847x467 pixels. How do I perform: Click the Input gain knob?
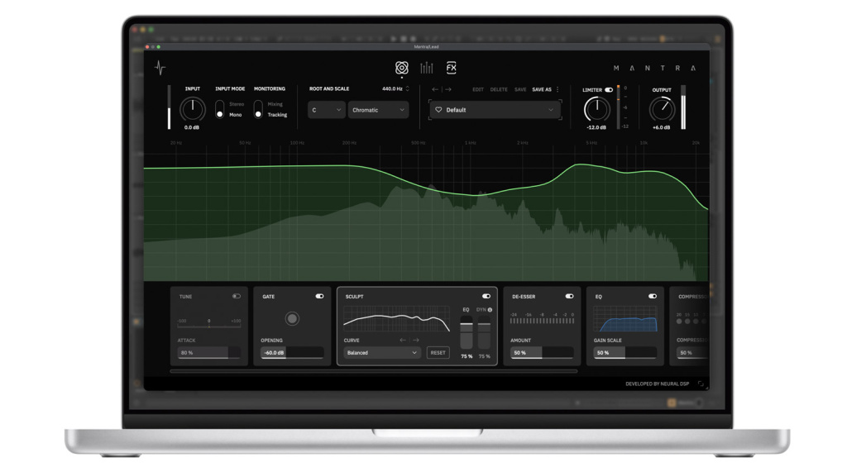(x=192, y=110)
